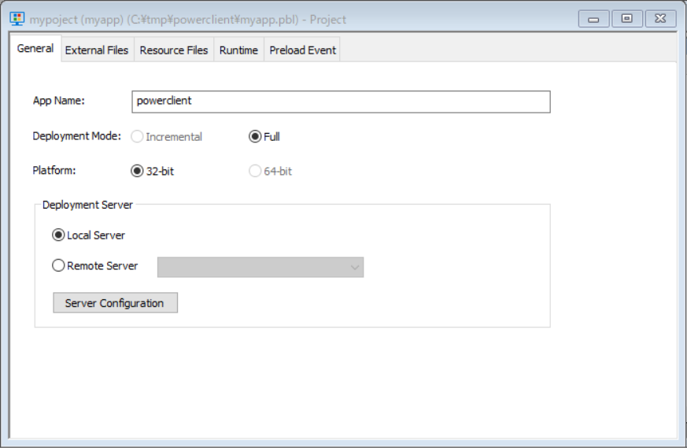Switch to the Remote Server option

(x=59, y=266)
